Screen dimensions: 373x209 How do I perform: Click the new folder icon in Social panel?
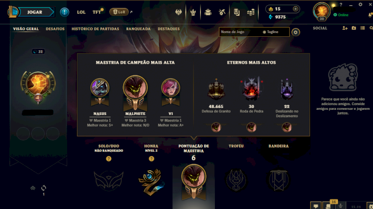point(354,28)
